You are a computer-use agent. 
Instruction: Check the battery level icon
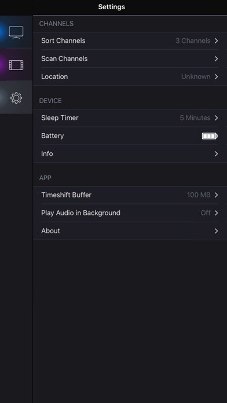point(210,135)
